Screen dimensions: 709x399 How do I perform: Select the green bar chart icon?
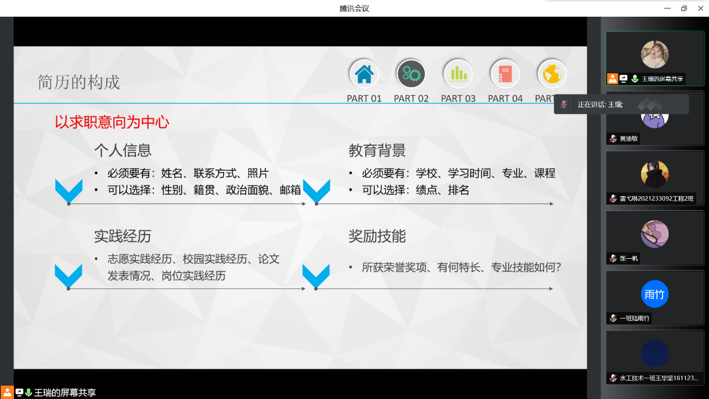click(458, 74)
